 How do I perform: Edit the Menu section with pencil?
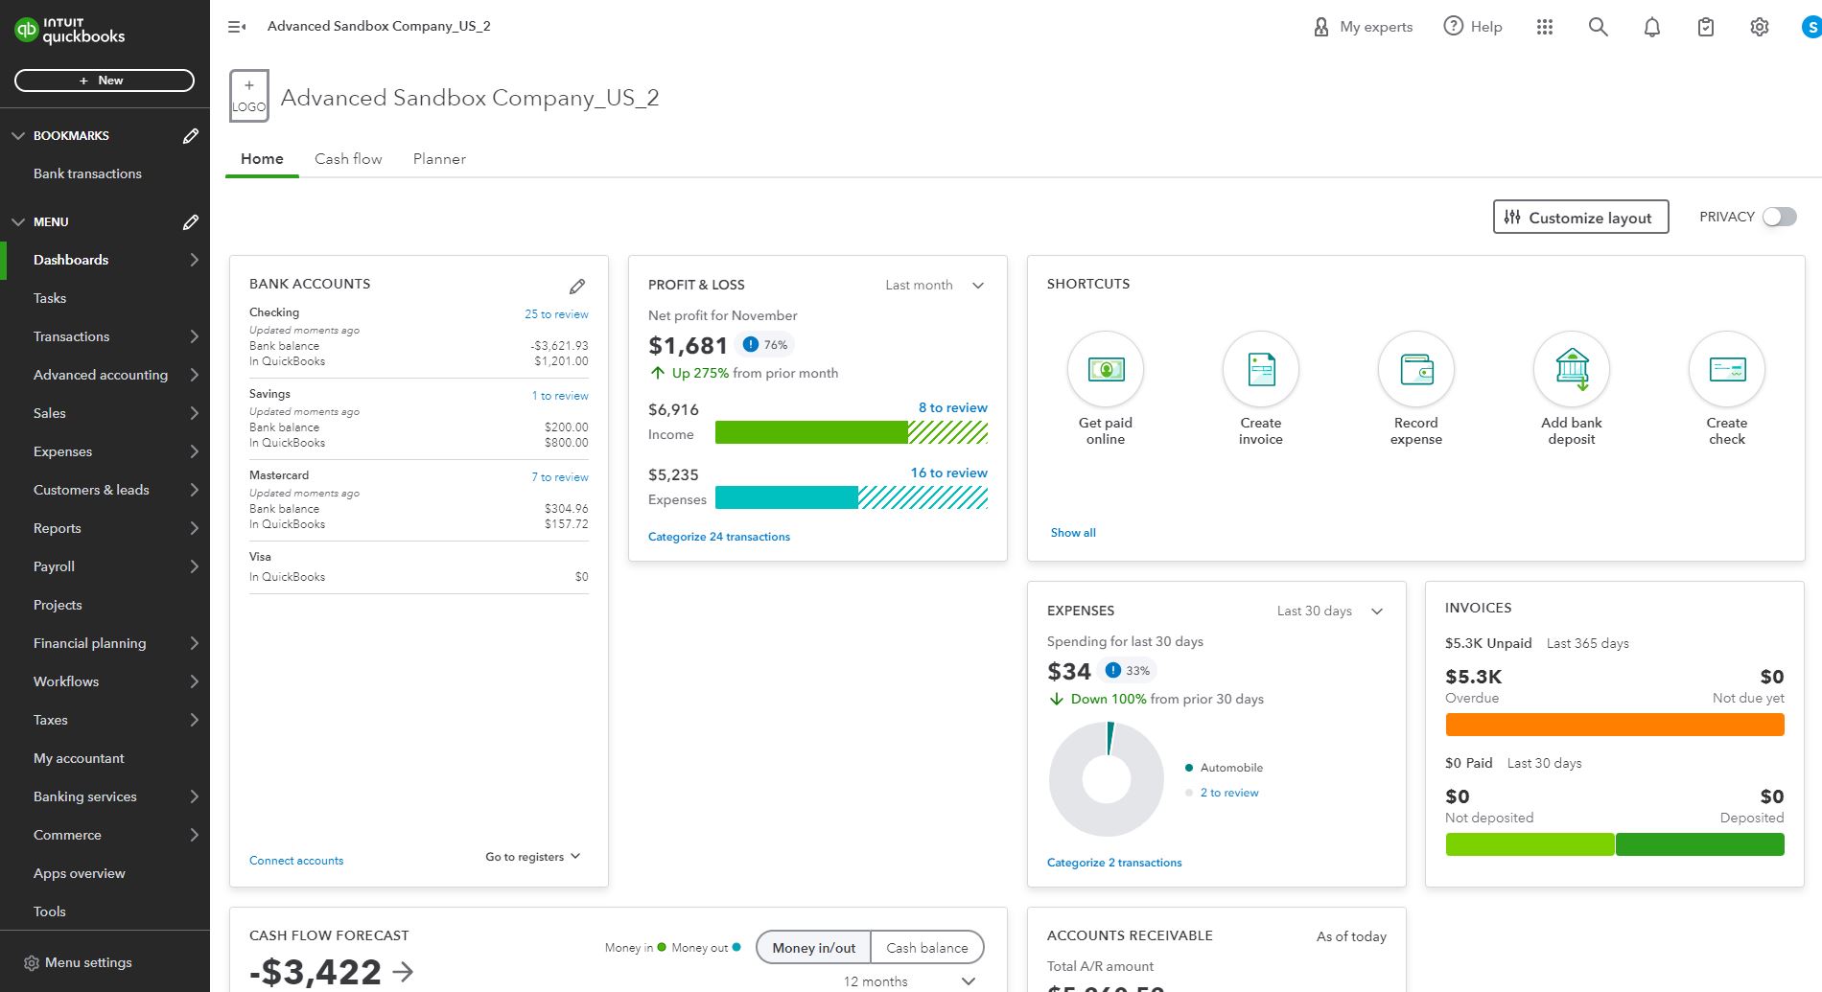pyautogui.click(x=191, y=222)
